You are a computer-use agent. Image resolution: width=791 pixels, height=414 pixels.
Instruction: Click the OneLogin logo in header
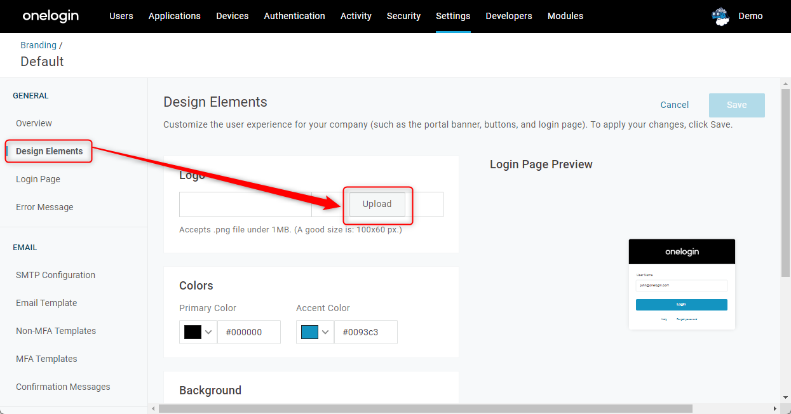[x=51, y=16]
